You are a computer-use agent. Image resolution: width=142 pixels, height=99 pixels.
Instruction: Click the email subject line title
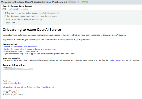(x=39, y=2)
